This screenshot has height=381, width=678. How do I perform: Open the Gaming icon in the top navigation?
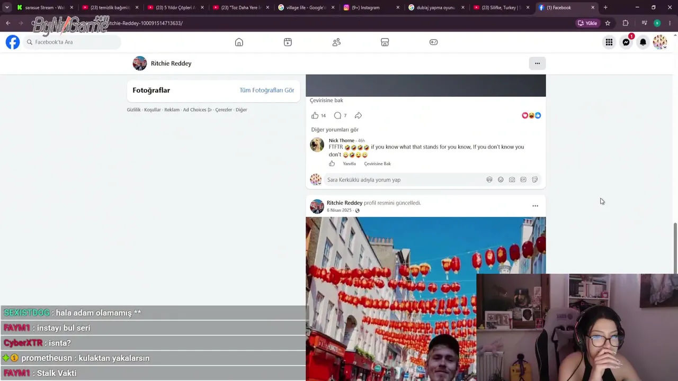434,42
